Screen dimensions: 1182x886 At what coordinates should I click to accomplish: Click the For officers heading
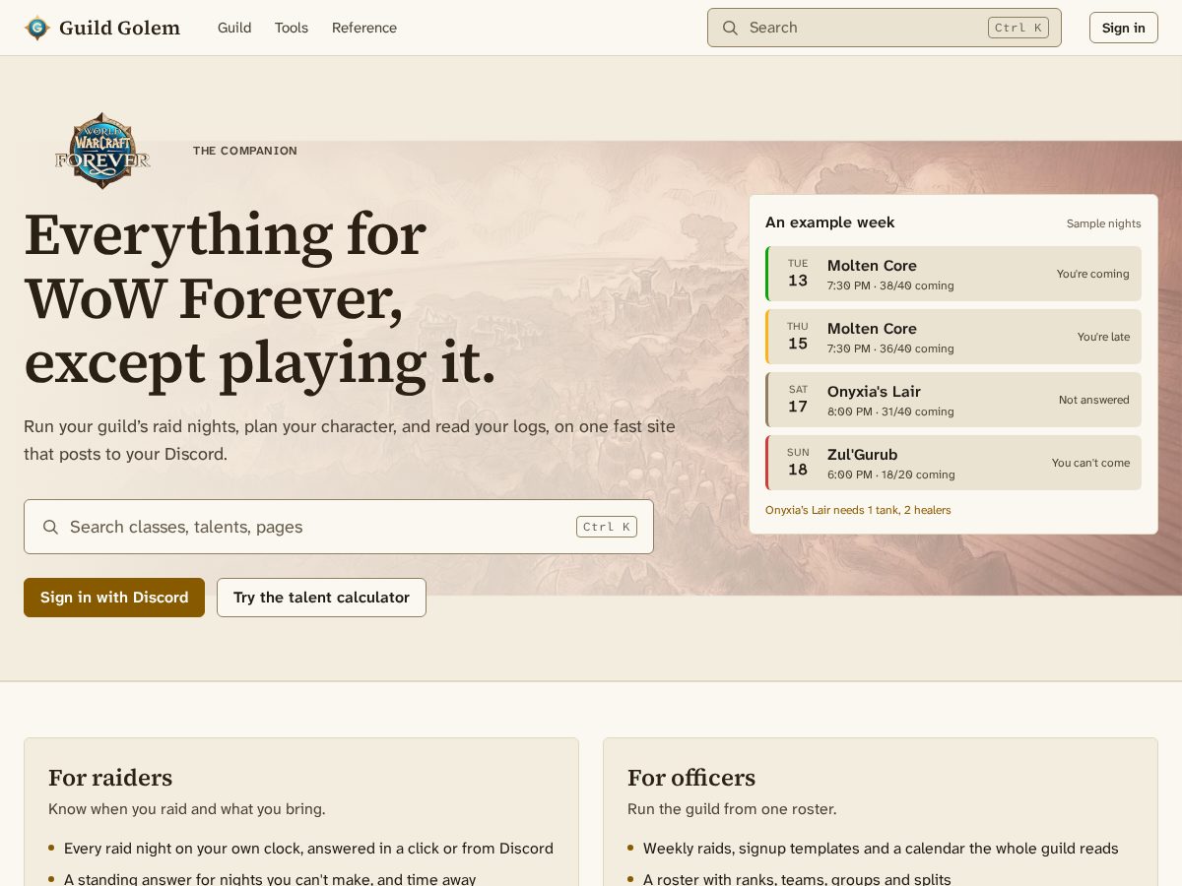[691, 778]
